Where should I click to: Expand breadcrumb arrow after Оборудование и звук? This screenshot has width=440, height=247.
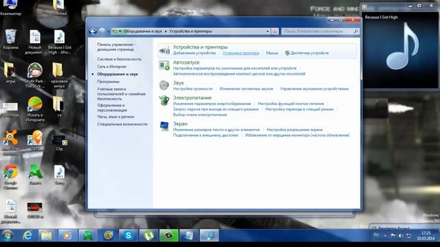click(166, 32)
